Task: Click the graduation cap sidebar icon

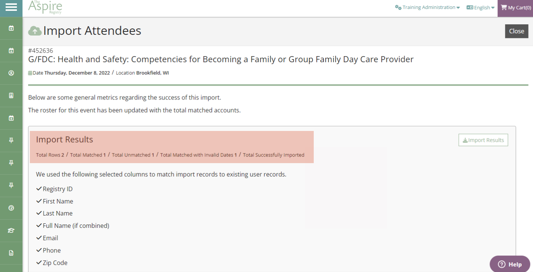Action: coord(11,230)
